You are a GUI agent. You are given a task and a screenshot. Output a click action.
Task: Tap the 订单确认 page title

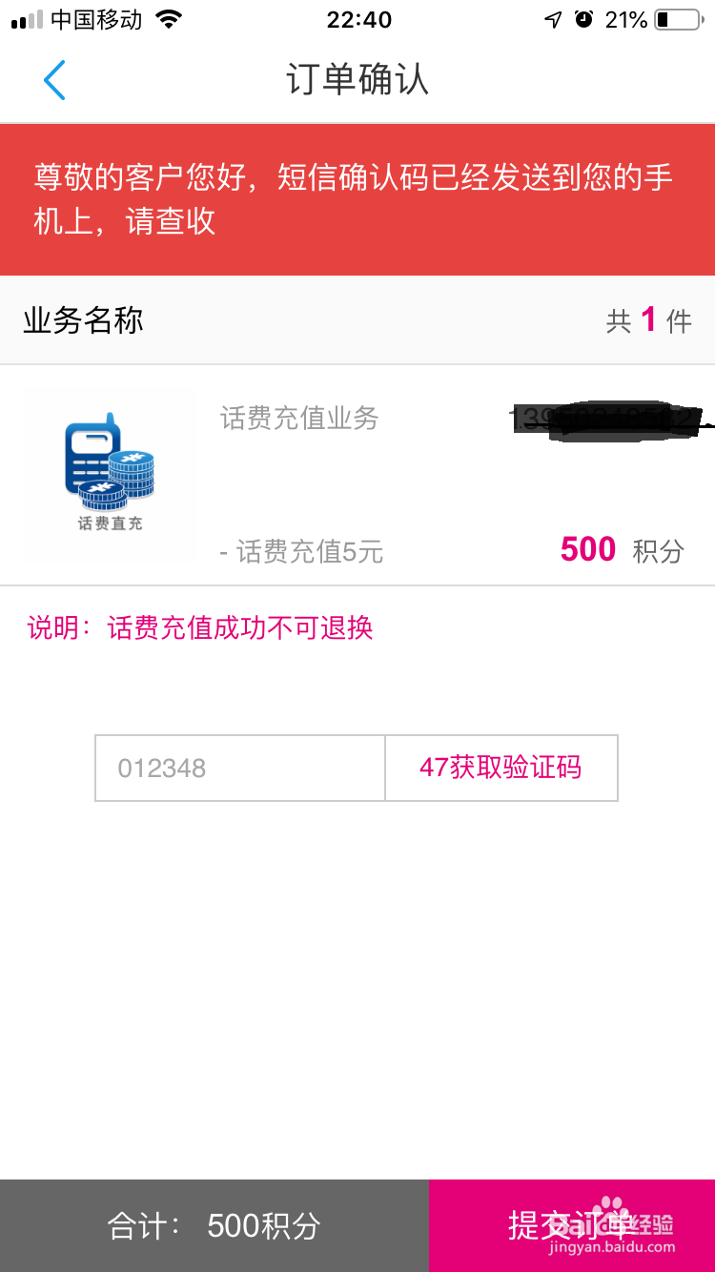(x=357, y=80)
